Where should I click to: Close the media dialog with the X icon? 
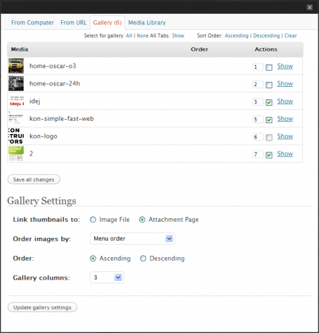click(x=309, y=8)
